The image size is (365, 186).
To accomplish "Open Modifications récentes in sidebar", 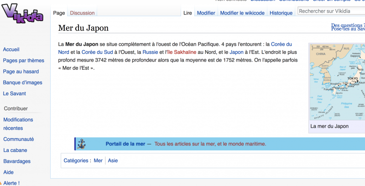I will [18, 124].
